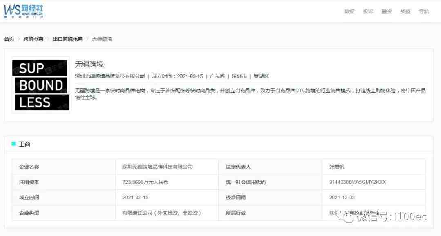Select the 723.8606万元人民币 value

pyautogui.click(x=145, y=182)
